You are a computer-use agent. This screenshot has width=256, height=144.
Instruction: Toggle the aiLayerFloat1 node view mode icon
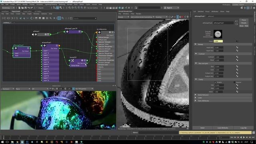point(57,46)
